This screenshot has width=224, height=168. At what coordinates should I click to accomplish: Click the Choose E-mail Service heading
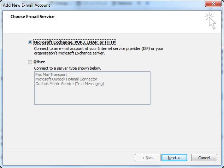(33, 17)
